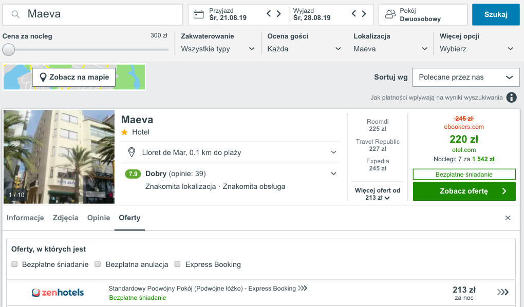Switch to the Oferty tab

point(129,218)
